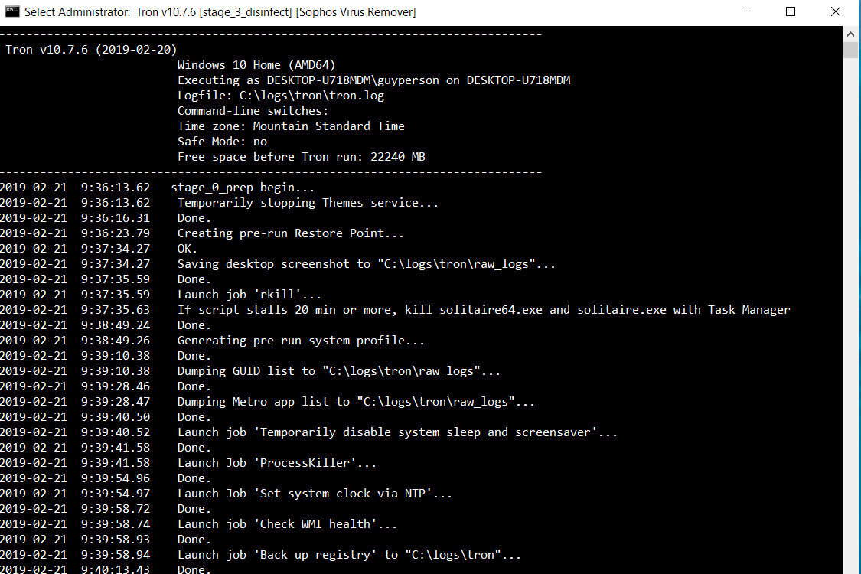This screenshot has width=861, height=574.
Task: Click the 'Windows 10 Home (AMD64)' text
Action: [256, 65]
